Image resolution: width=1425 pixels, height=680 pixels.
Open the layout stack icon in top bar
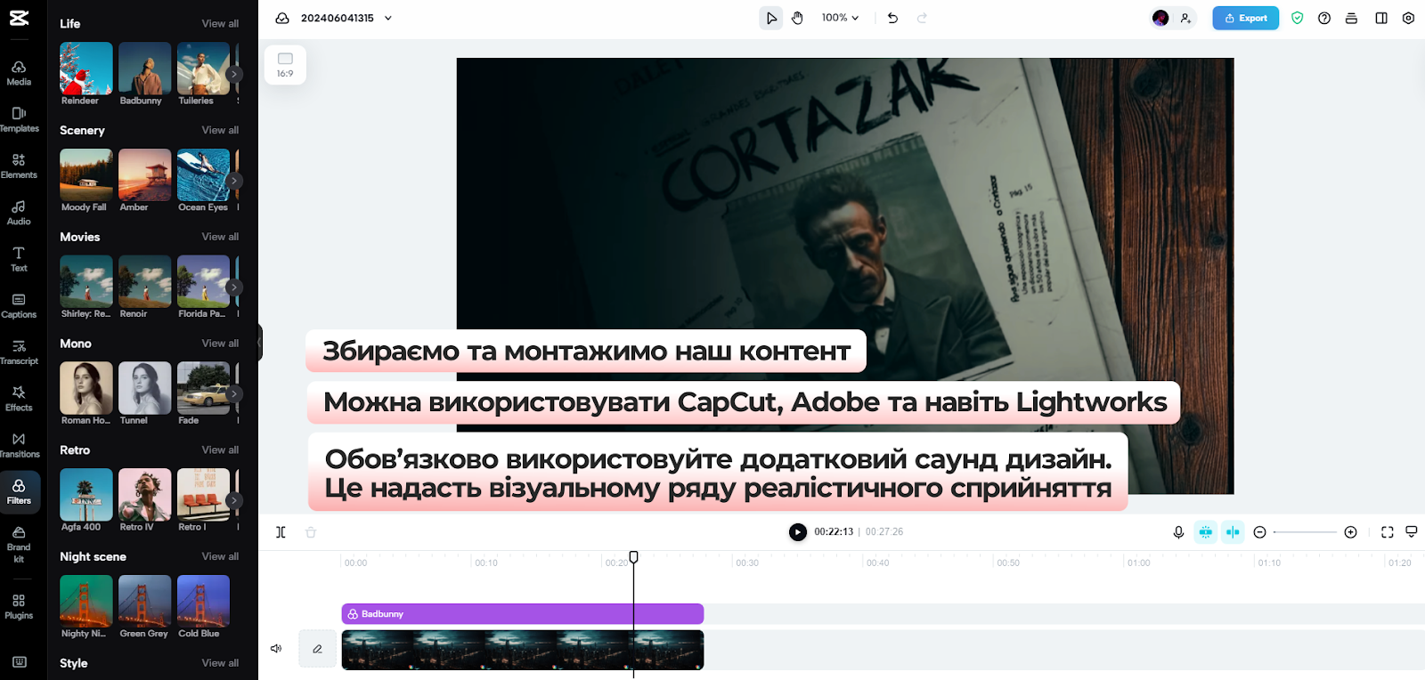click(x=1351, y=18)
